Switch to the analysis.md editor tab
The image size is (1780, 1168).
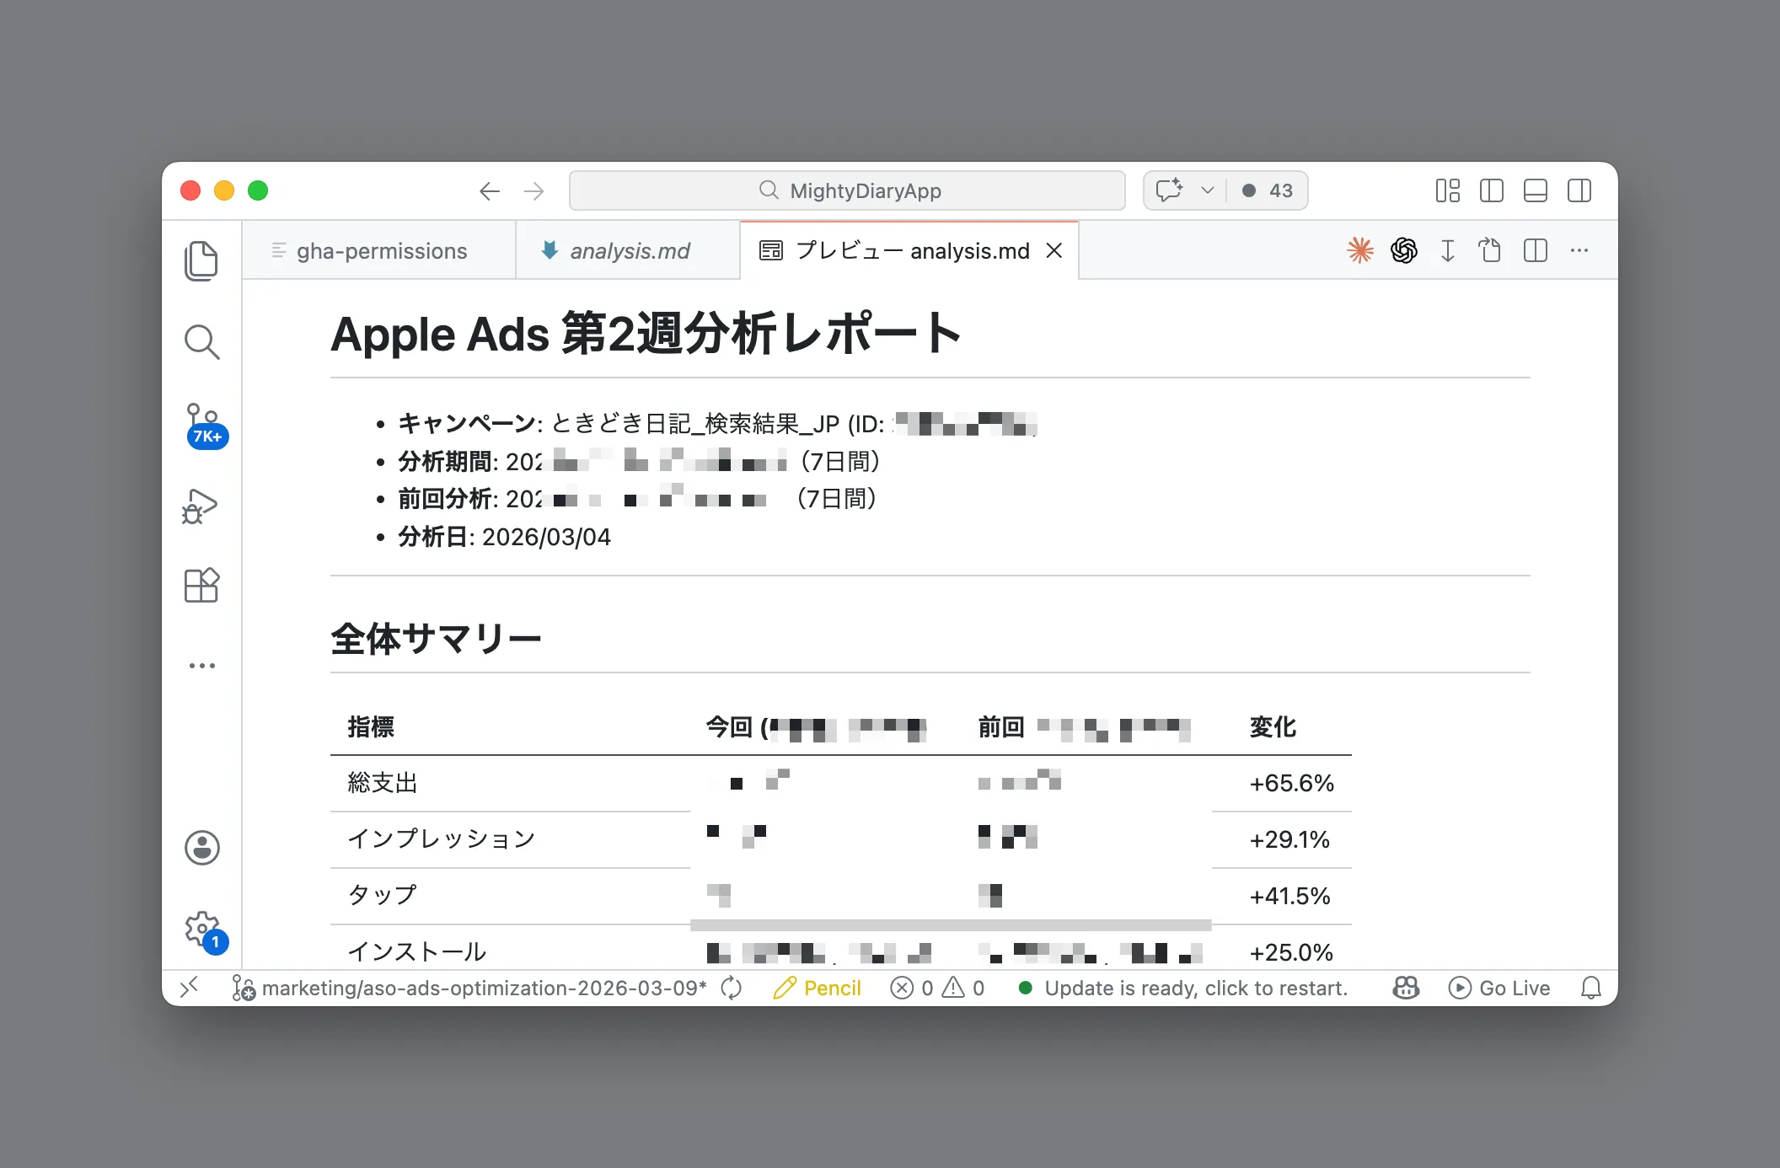(630, 250)
